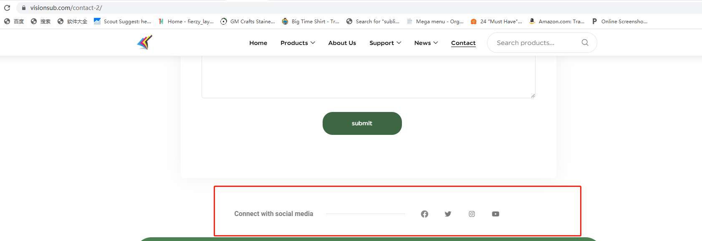Click the colorful site logo
The height and width of the screenshot is (241, 702).
[145, 42]
